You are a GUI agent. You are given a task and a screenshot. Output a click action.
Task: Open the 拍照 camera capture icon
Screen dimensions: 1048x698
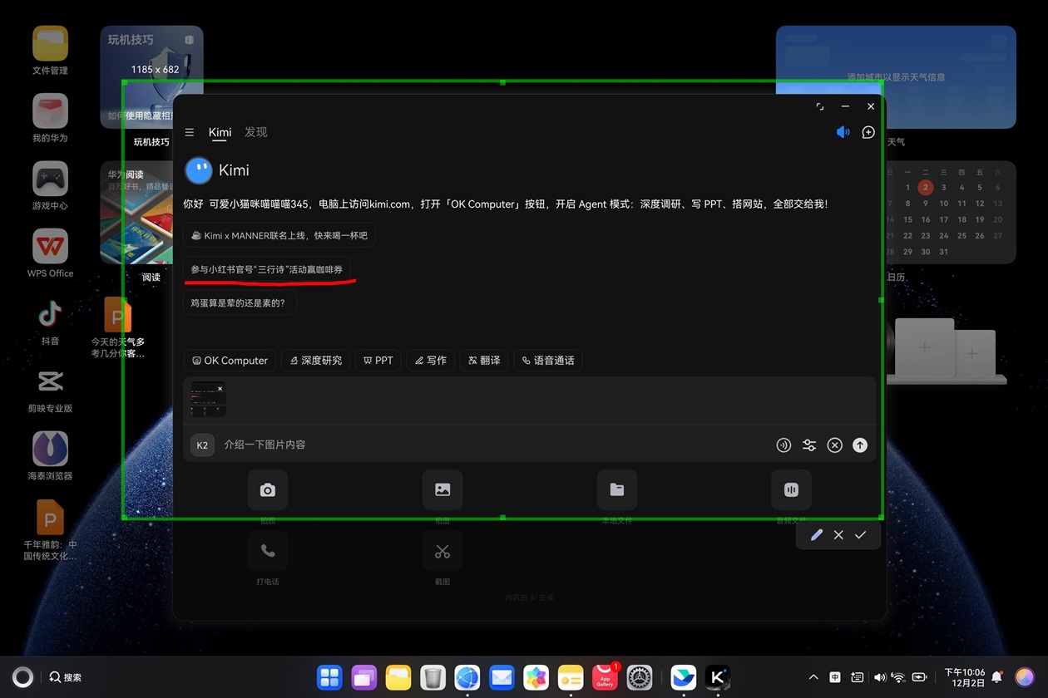coord(267,489)
